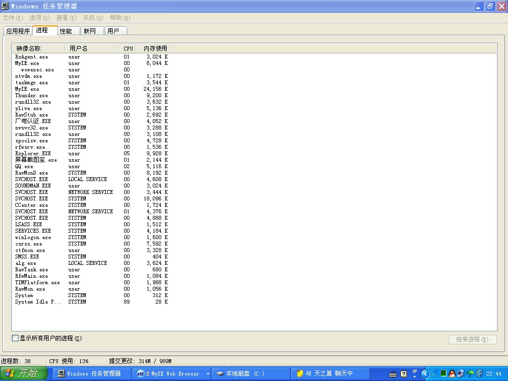Viewport: 508px width, 381px height.
Task: Click Windows 任务管理器 taskbar button
Action: pos(92,374)
